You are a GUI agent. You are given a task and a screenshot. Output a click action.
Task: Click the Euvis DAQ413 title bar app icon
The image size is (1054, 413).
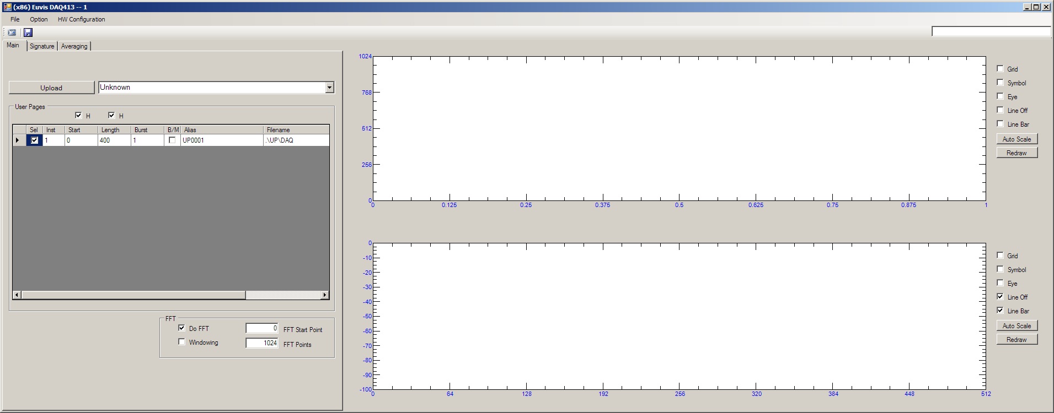tap(7, 7)
